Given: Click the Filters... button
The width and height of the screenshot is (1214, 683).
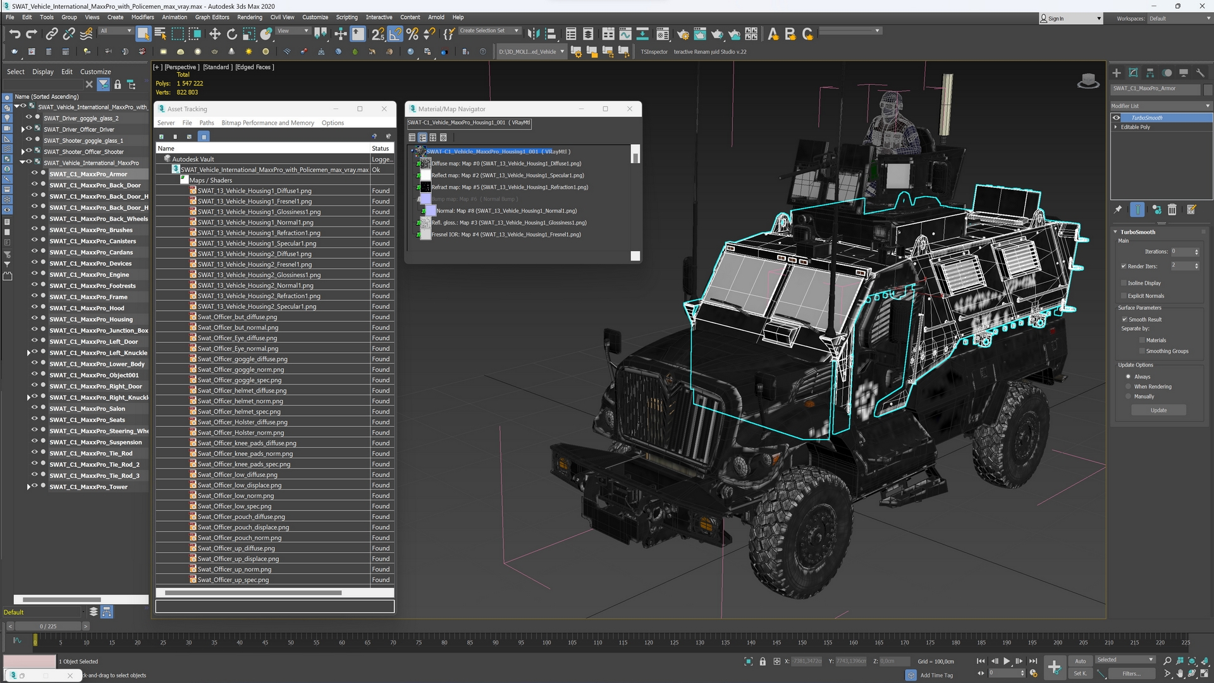Looking at the screenshot, I should (1131, 674).
